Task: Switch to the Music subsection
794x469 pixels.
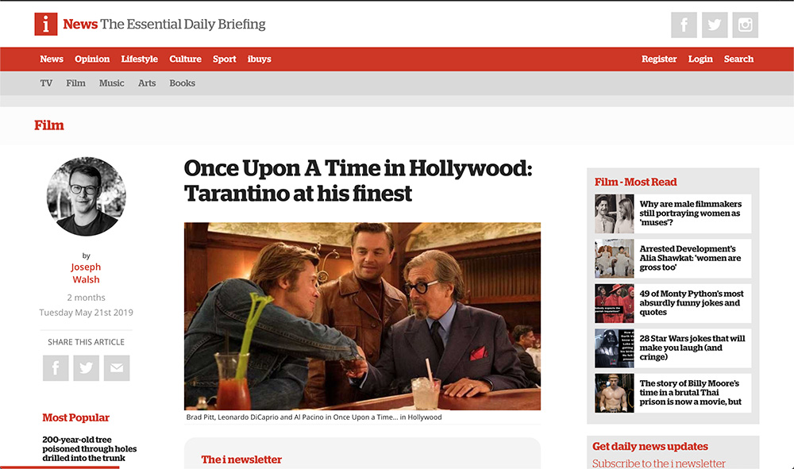Action: tap(111, 83)
